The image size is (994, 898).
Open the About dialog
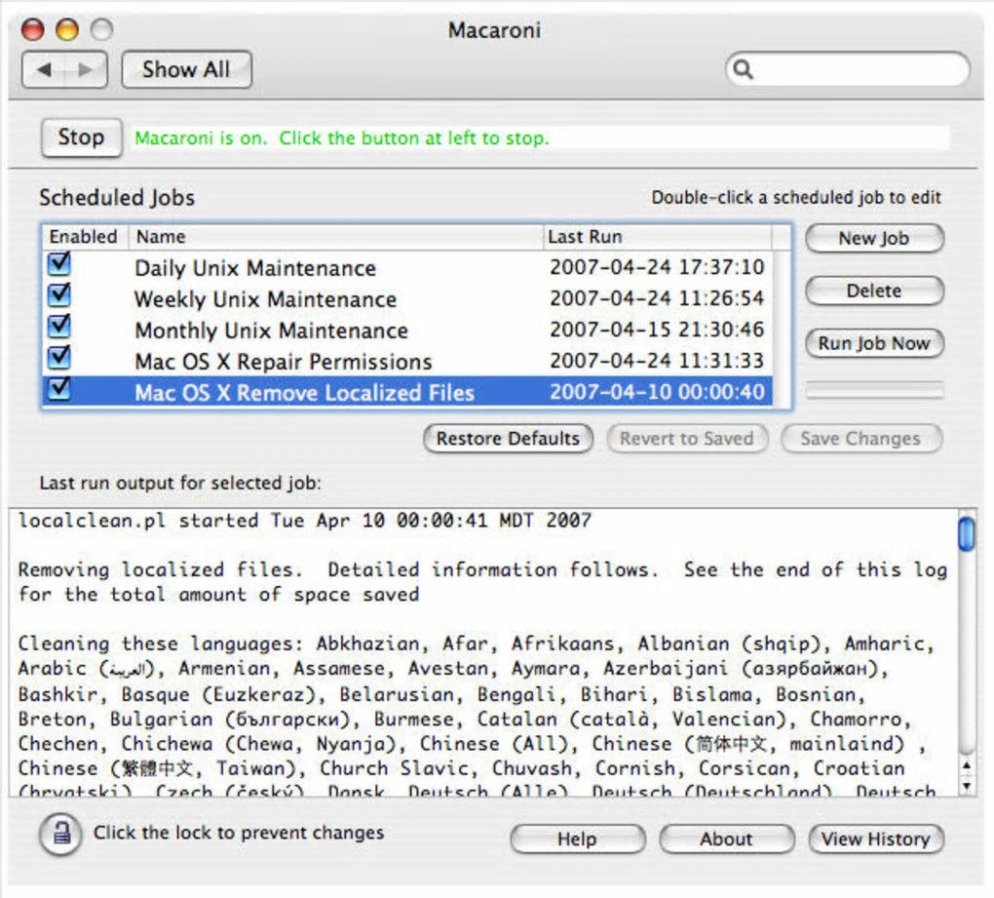coord(726,839)
